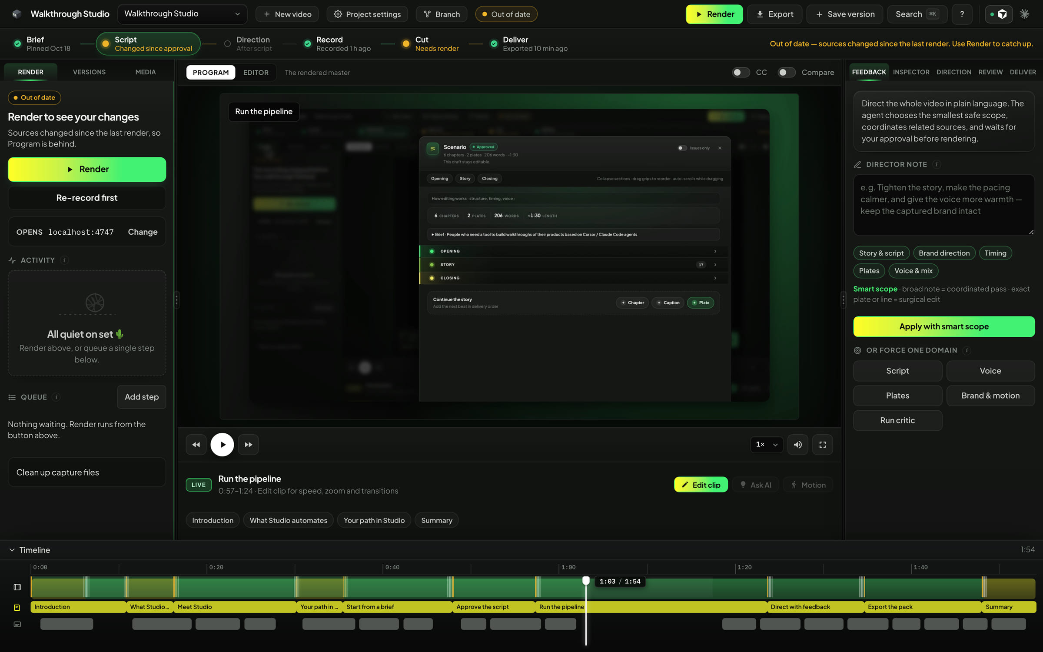1043x652 pixels.
Task: Open the INSPECTOR tab
Action: tap(911, 72)
